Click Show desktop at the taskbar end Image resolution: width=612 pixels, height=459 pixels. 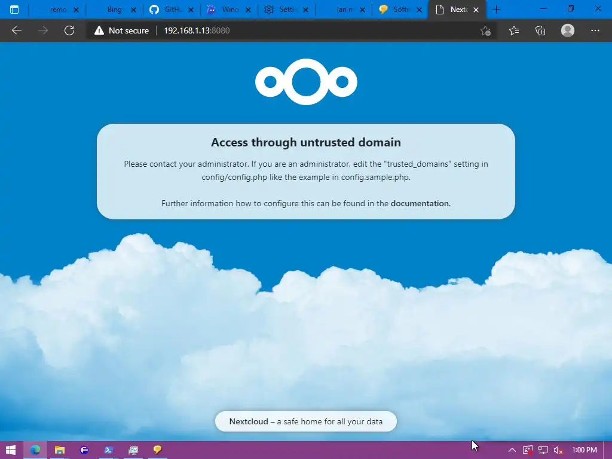[x=609, y=450]
